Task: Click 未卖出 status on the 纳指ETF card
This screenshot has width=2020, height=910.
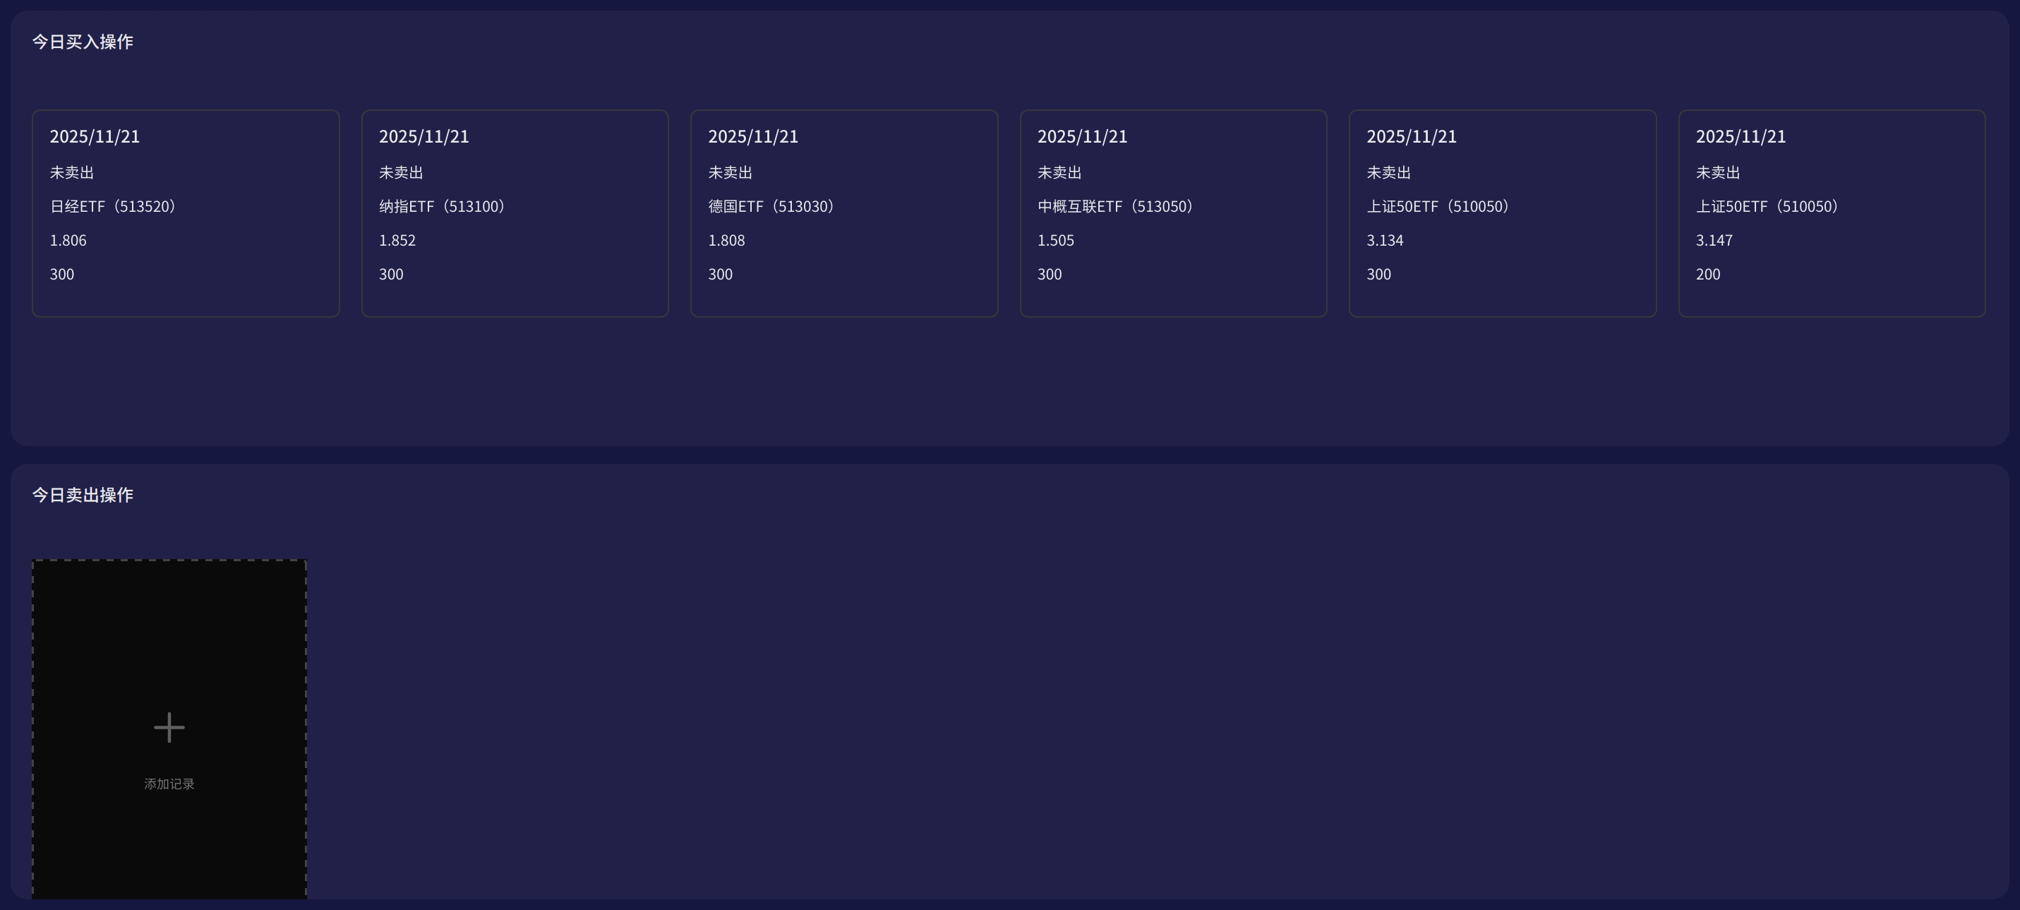Action: [401, 172]
